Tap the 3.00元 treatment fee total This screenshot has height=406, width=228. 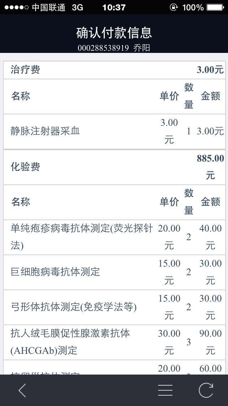point(210,70)
